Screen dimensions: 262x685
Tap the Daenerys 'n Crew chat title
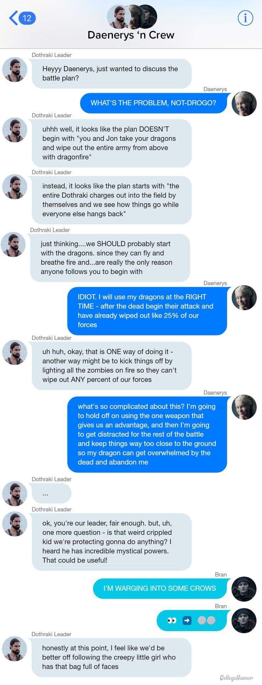coord(131,35)
